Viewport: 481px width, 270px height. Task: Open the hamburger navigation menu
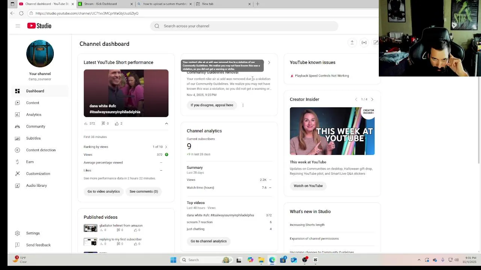click(18, 26)
